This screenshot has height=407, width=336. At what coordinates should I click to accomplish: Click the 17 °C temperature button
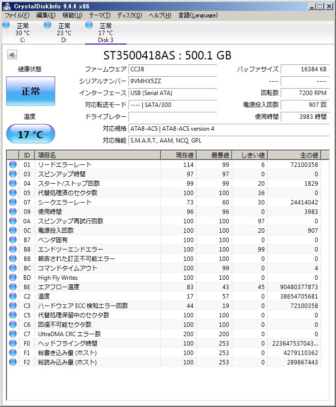[x=31, y=134]
